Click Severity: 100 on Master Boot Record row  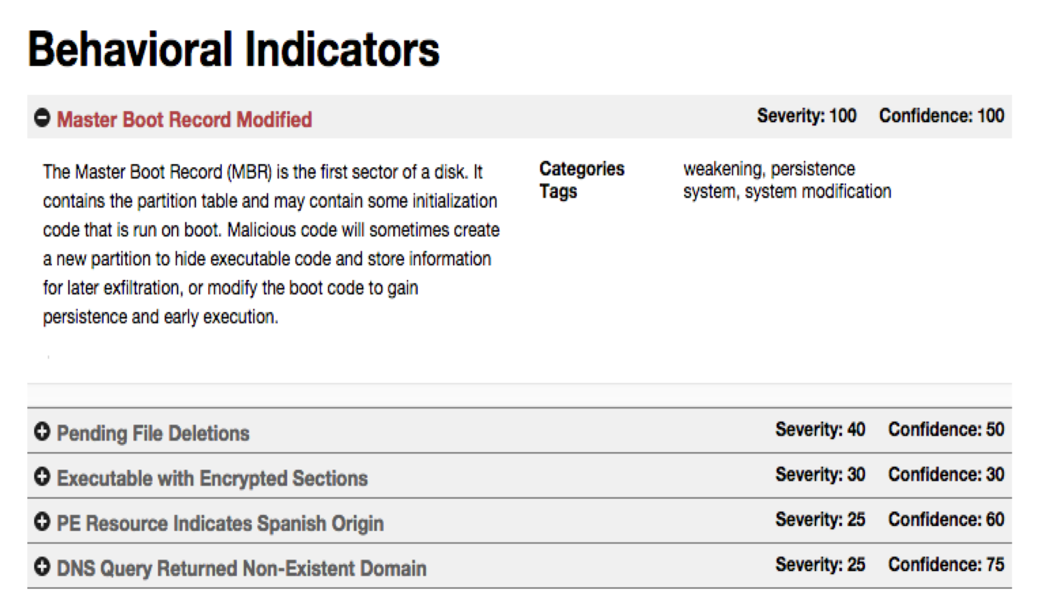pos(806,116)
